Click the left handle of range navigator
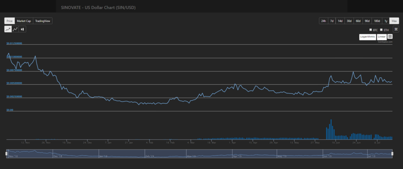This screenshot has height=169, width=403. 6,154
